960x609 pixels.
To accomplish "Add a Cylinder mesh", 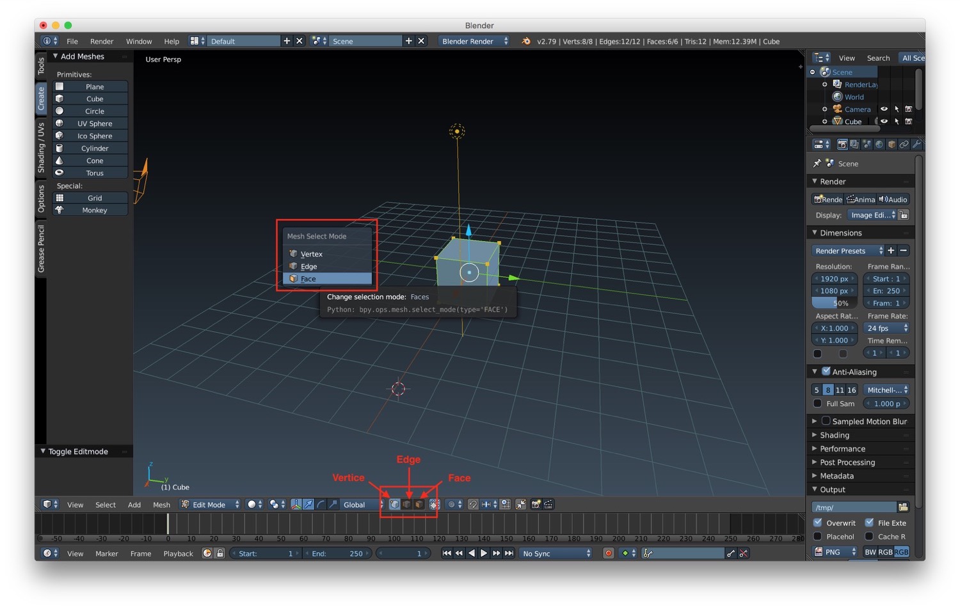I will tap(90, 148).
